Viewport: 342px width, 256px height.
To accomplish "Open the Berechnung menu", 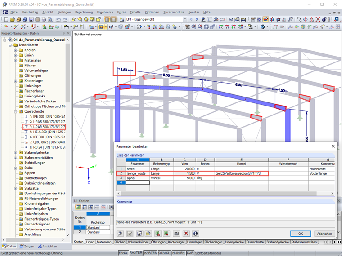I will (x=84, y=13).
